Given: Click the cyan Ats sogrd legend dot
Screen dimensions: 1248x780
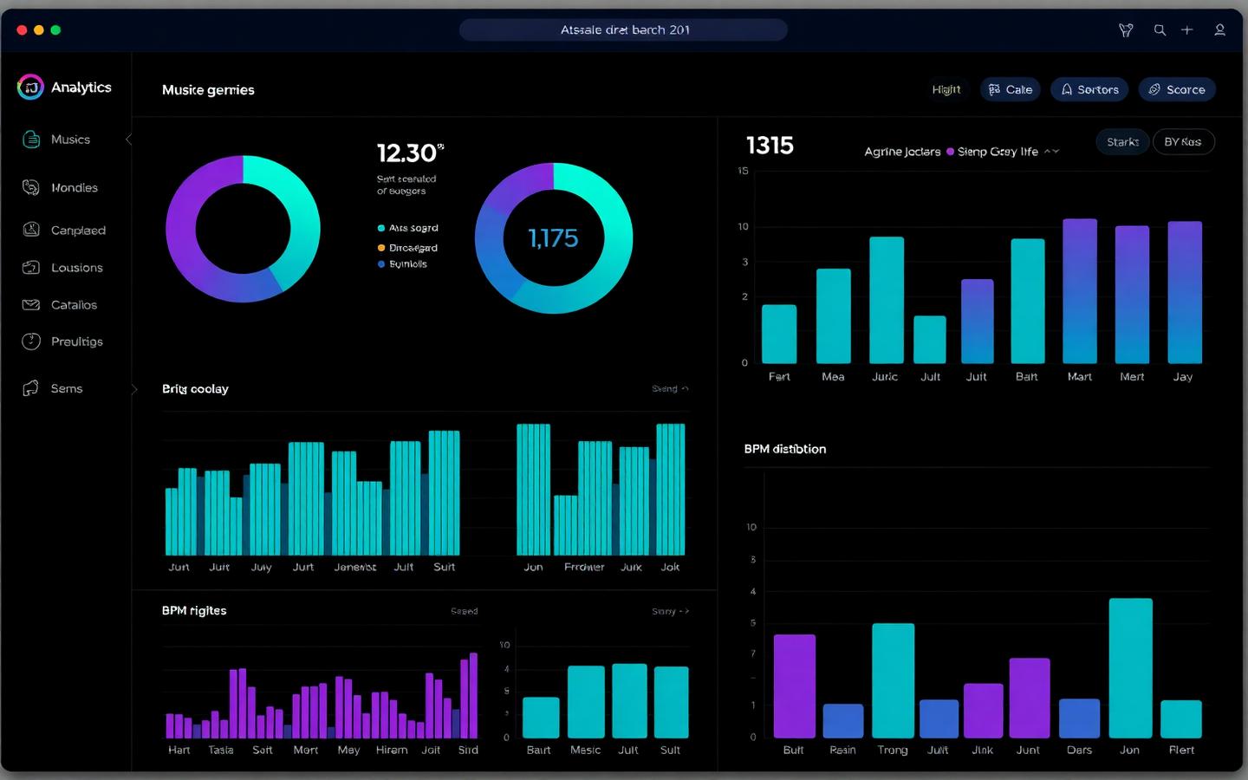Looking at the screenshot, I should tap(381, 229).
